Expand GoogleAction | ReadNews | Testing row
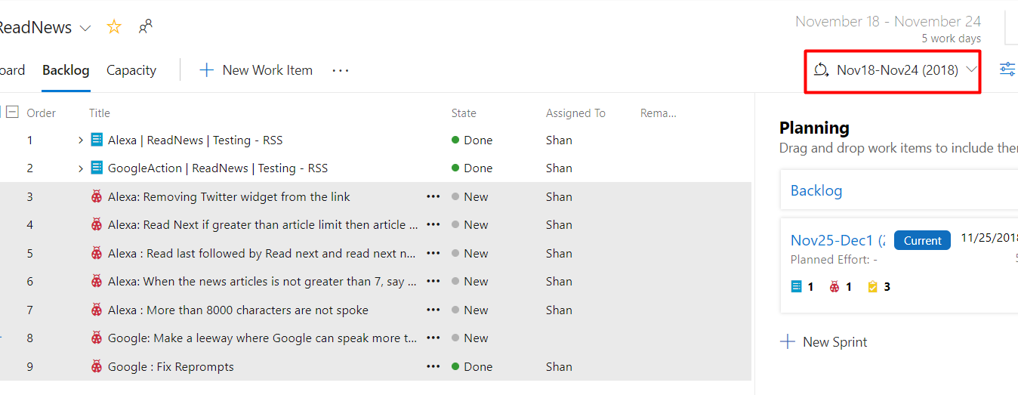This screenshot has height=395, width=1018. 81,168
